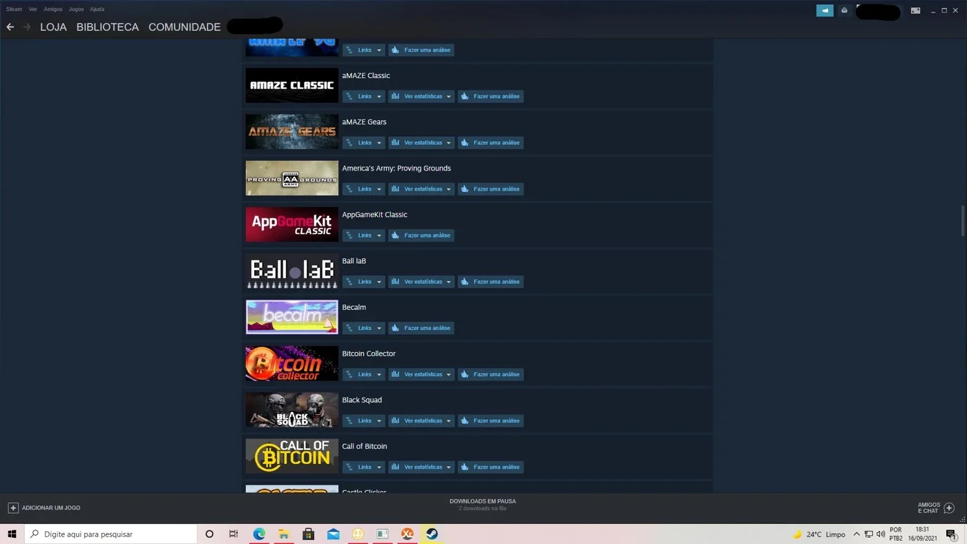
Task: Open the Ver menu
Action: tap(32, 9)
